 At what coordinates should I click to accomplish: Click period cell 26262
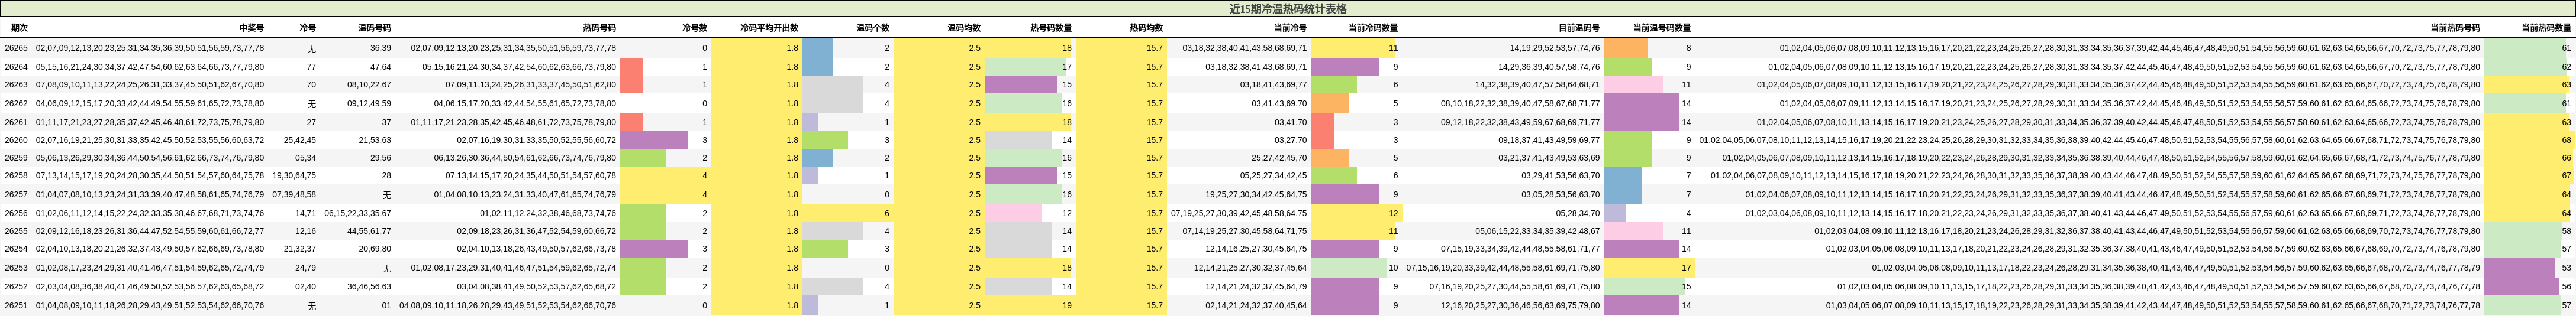tap(16, 103)
